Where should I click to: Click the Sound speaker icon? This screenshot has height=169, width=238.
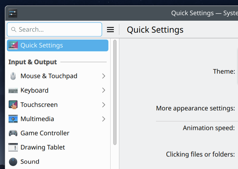coord(13,162)
